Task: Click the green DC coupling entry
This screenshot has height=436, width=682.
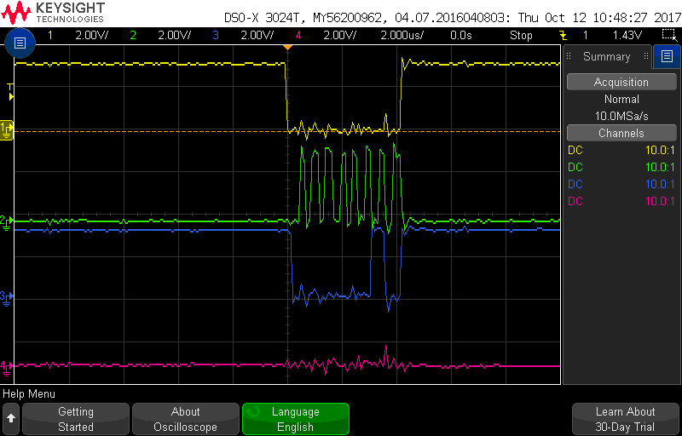Action: tap(575, 167)
